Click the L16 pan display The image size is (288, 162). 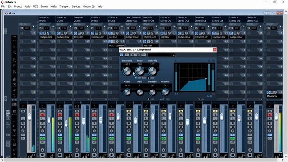pyautogui.click(x=77, y=106)
